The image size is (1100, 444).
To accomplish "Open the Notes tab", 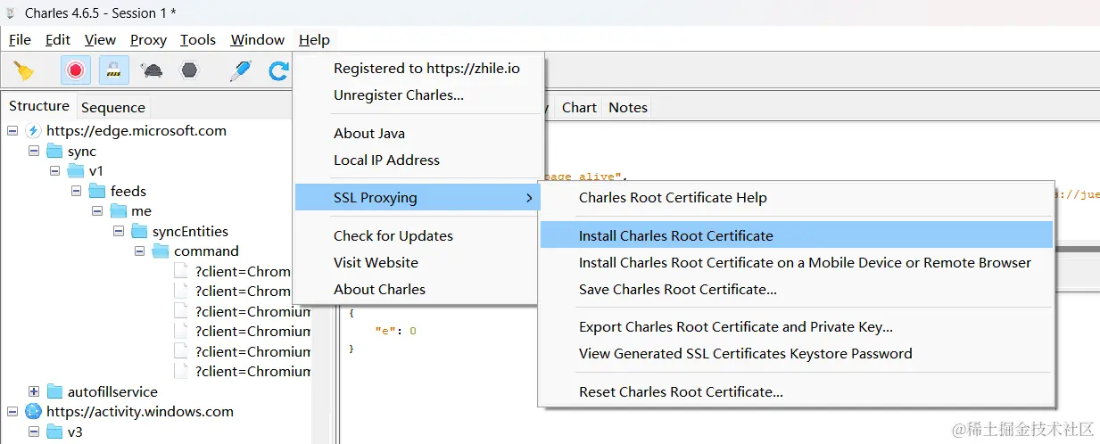I will (628, 107).
